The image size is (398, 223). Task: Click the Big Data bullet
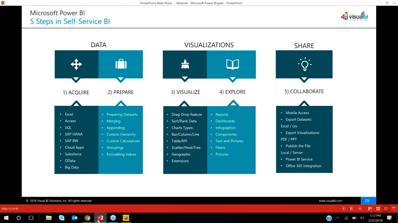[x=72, y=167]
